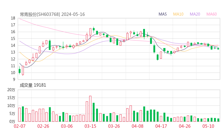Image resolution: width=223 pixels, height=133 pixels.
Task: Click the MA20 legend label
Action: [x=195, y=14]
